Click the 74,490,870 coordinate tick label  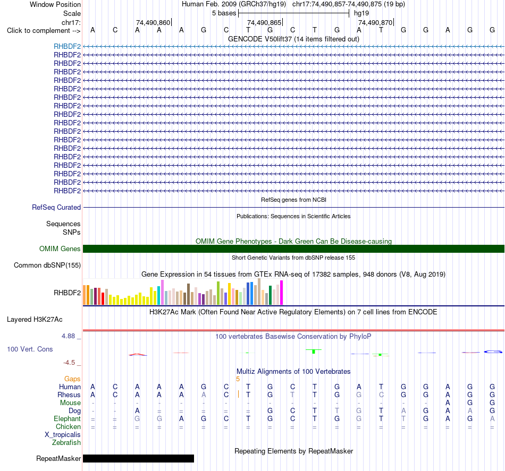point(375,22)
